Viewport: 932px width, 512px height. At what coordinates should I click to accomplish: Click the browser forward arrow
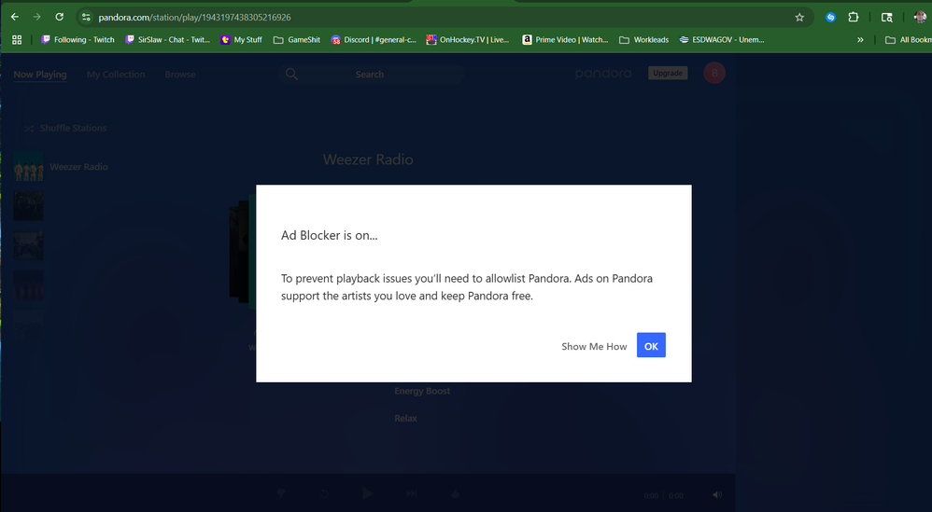pos(36,17)
